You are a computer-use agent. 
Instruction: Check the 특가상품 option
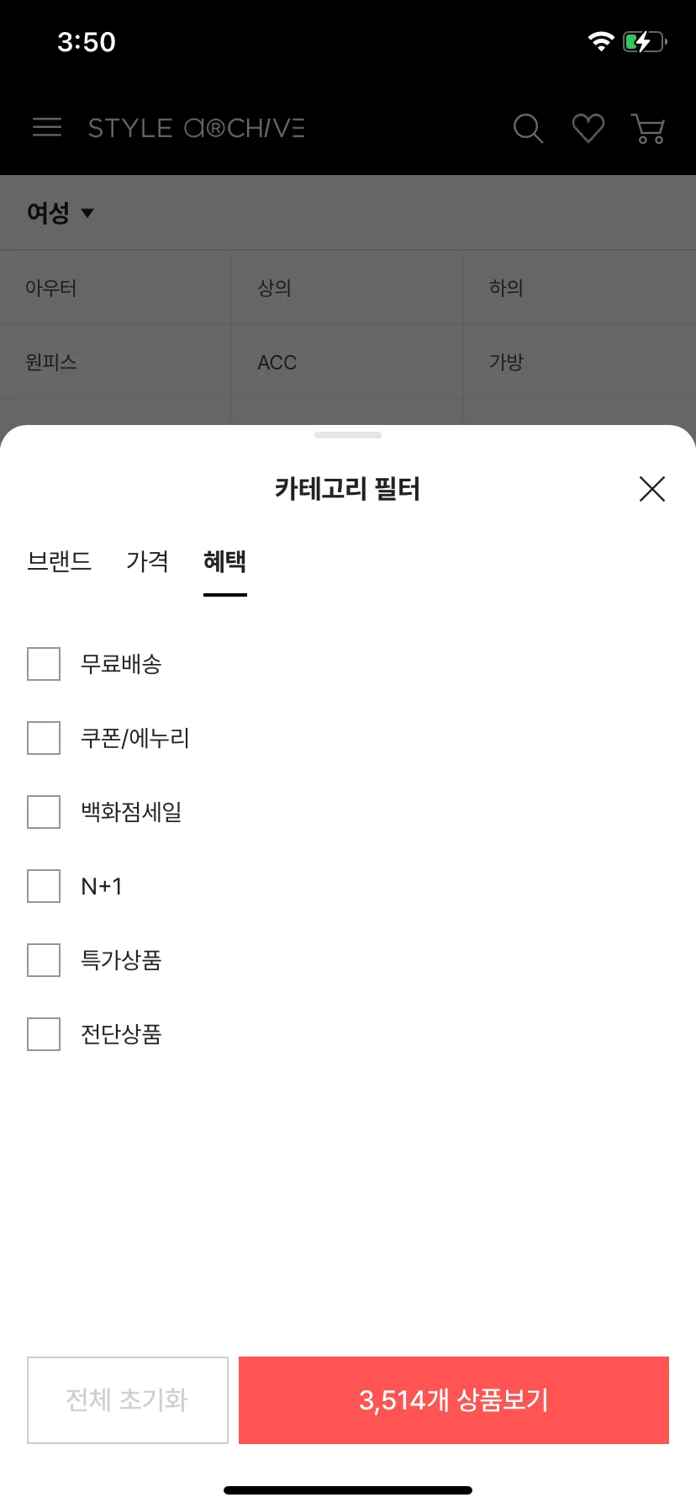click(x=44, y=960)
